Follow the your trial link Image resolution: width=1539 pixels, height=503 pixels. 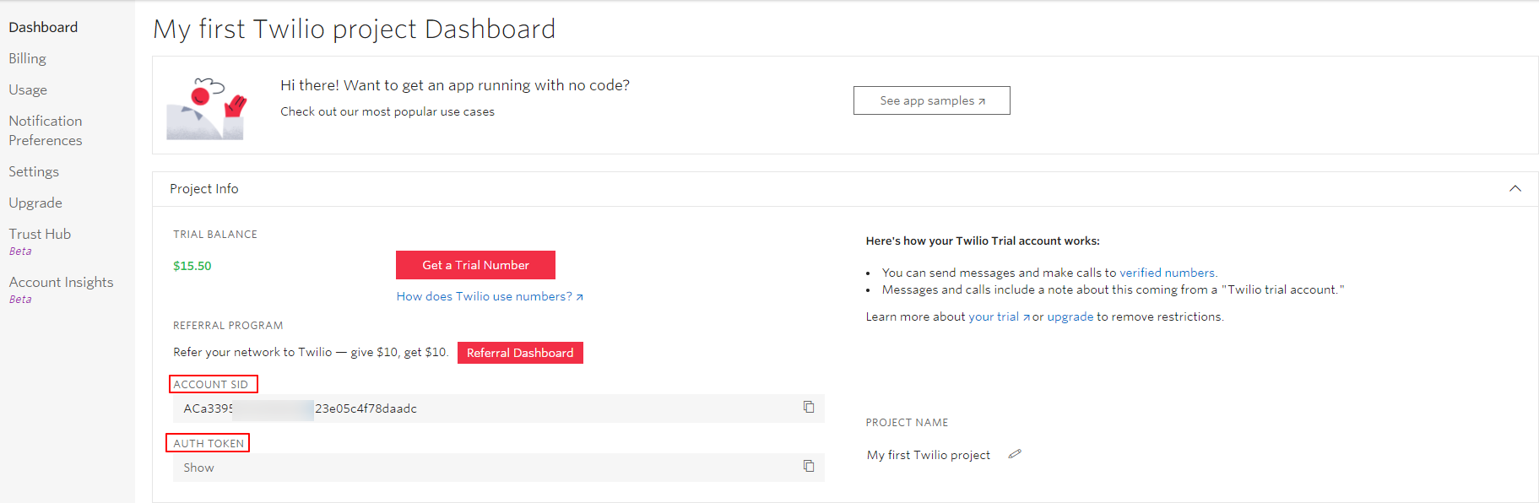click(x=999, y=316)
